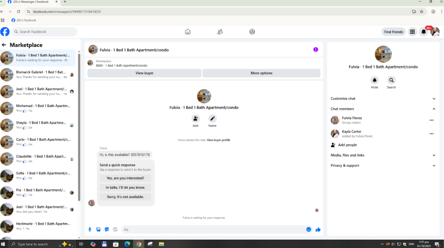Click the Name pencil icon
Screen dimensions: 444x248
tap(213, 118)
